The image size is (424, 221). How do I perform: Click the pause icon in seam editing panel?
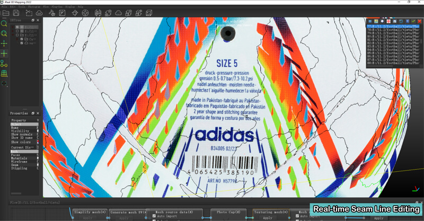[370, 21]
